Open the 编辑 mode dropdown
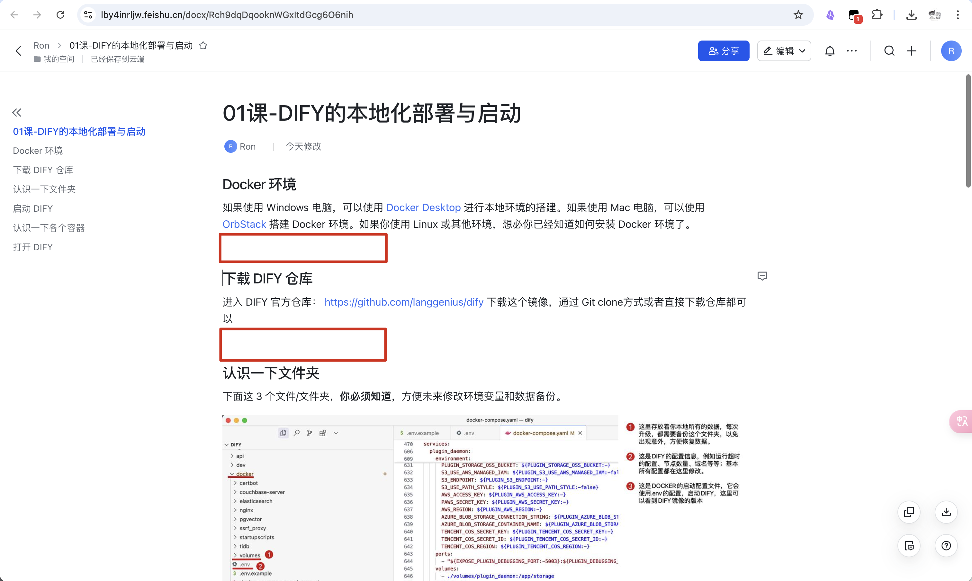Image resolution: width=972 pixels, height=581 pixels. [x=784, y=51]
